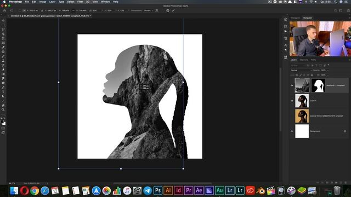Screen dimensions: 351x197
Task: Open the Edit menu
Action: click(34, 2)
